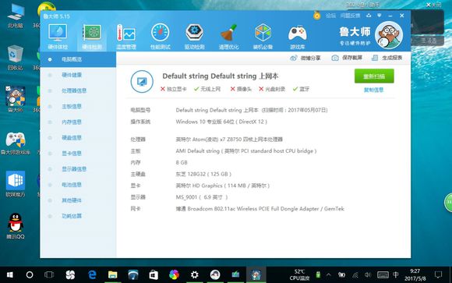This screenshot has height=283, width=452.
Task: Click the skin icon in title bar
Action: click(x=369, y=16)
